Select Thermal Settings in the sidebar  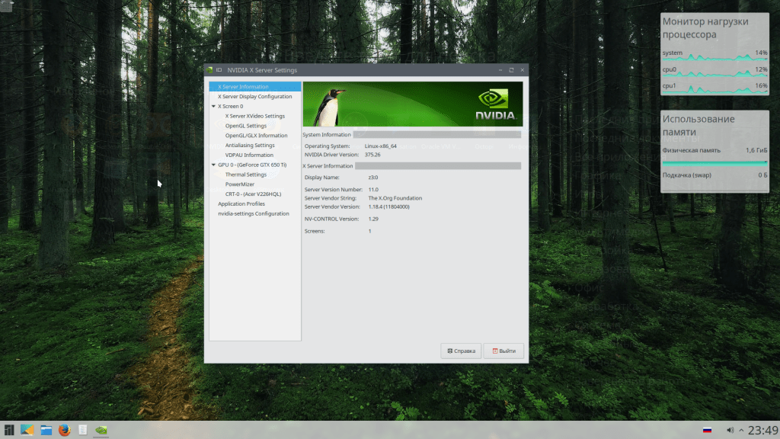tap(246, 175)
